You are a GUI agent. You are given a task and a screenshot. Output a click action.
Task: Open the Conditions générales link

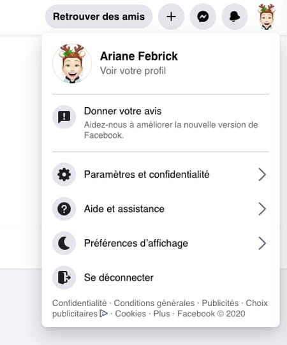click(x=154, y=303)
